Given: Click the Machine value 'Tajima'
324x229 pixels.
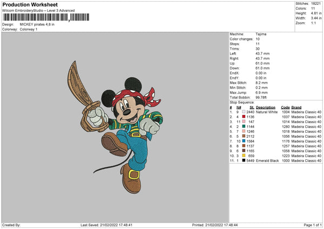Looking at the screenshot, I should pyautogui.click(x=261, y=34).
